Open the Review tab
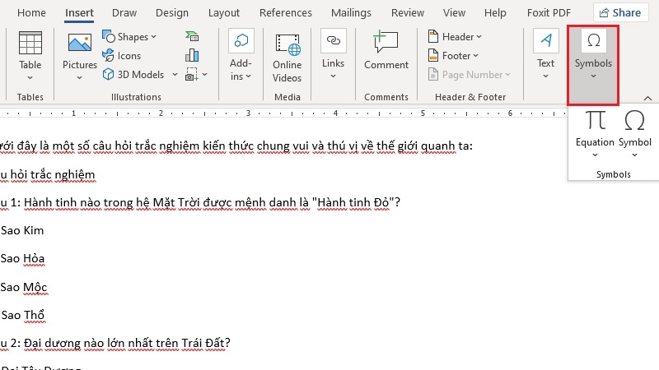The image size is (659, 370). click(x=407, y=13)
